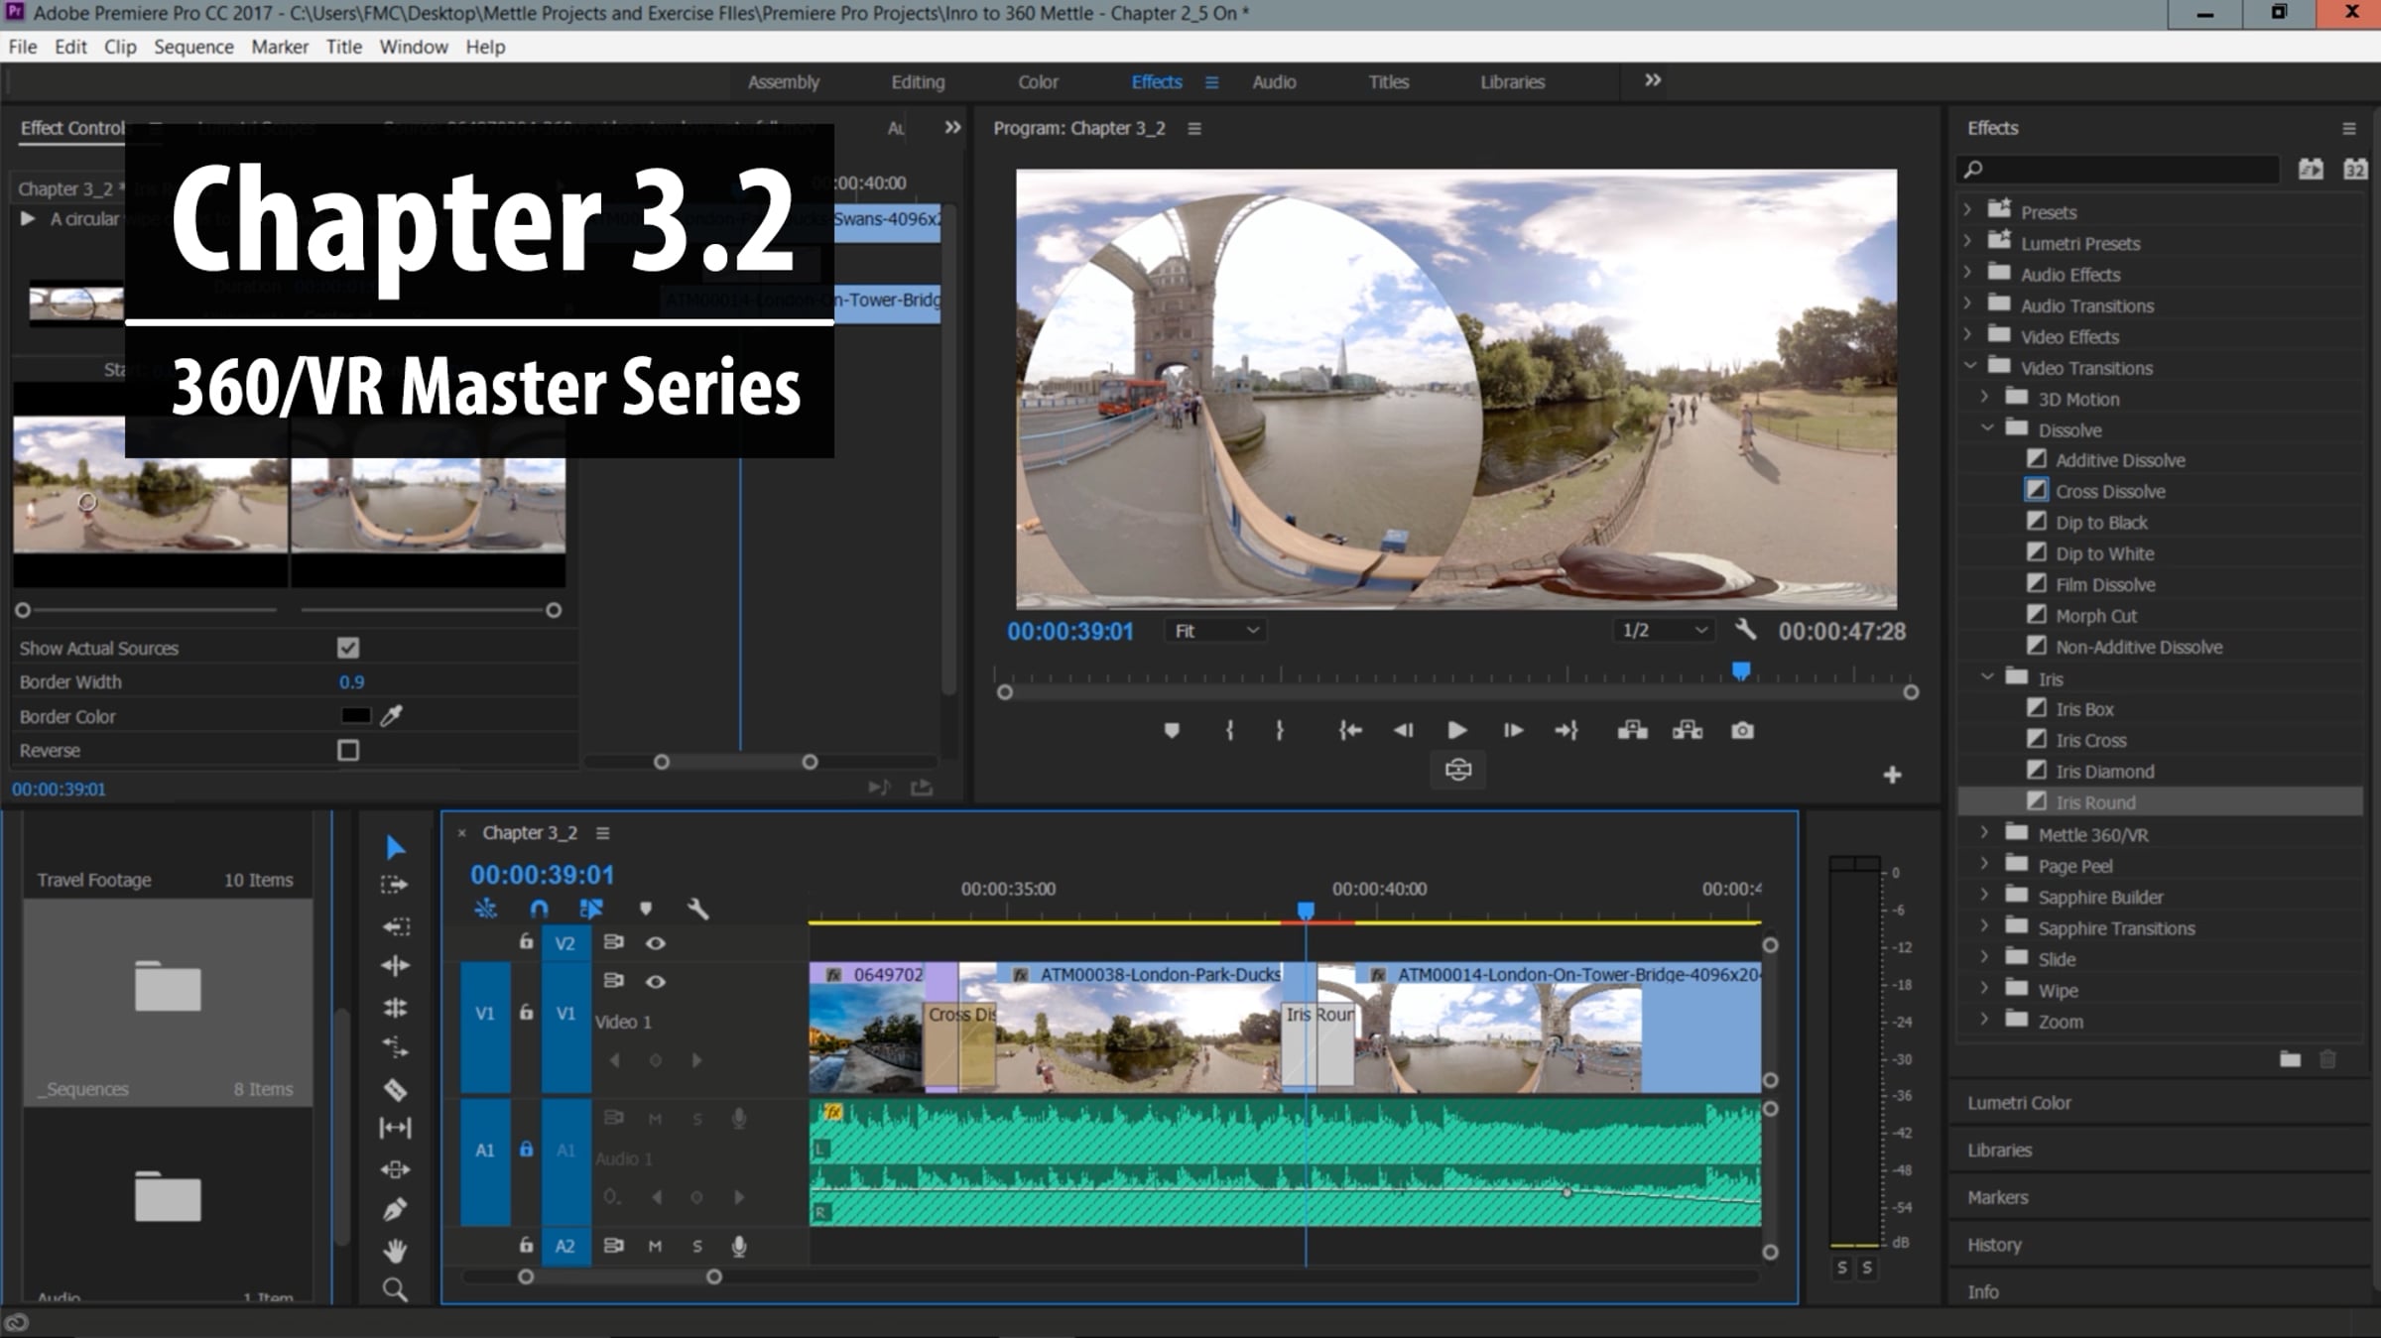Switch to the Audio workspace
2381x1338 pixels.
1274,82
